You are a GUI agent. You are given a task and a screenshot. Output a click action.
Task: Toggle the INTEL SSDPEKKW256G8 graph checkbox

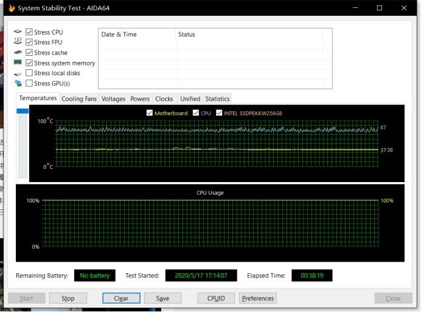click(x=219, y=113)
